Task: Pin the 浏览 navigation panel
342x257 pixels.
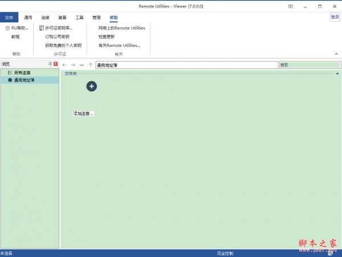Action: pos(50,64)
